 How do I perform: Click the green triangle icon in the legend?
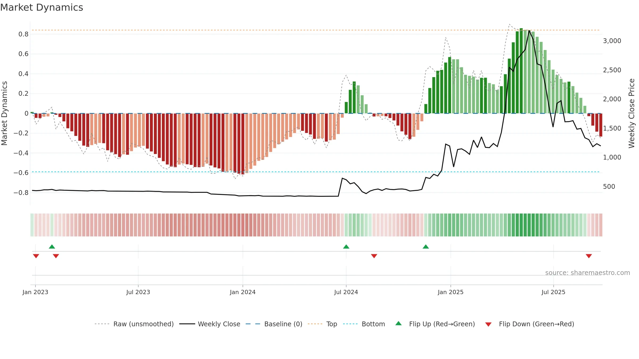pyautogui.click(x=399, y=323)
